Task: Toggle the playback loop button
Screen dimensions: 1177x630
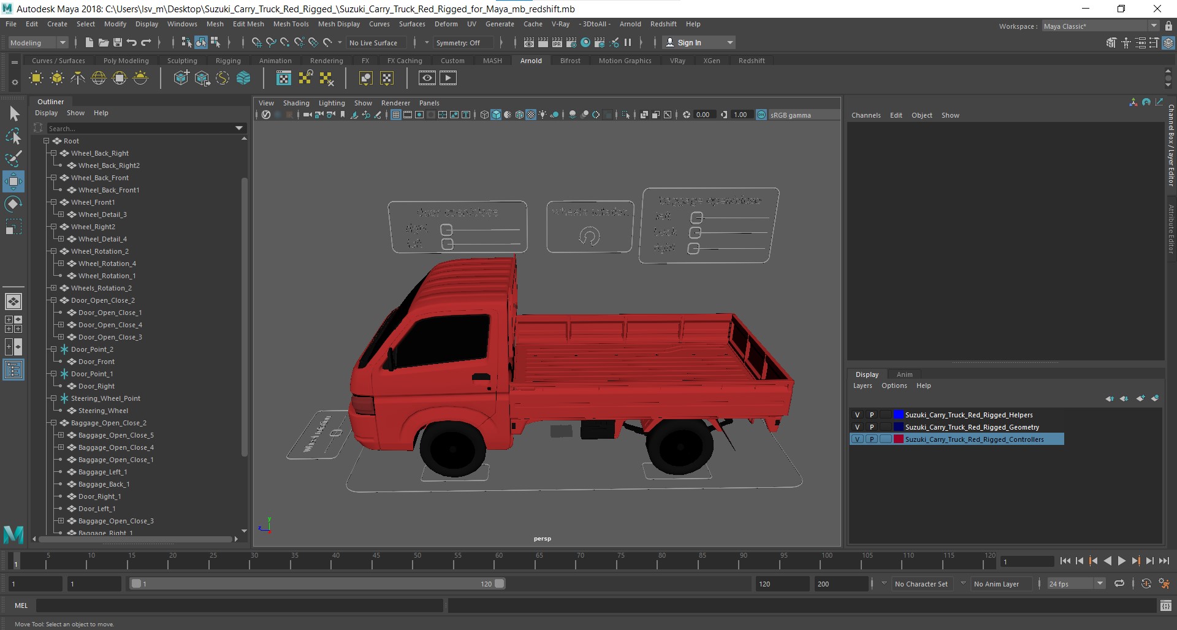Action: [x=1119, y=584]
